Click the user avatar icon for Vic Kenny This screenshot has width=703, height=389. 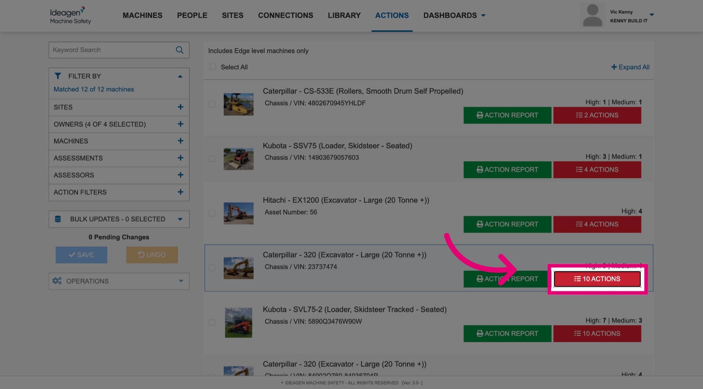click(x=592, y=15)
